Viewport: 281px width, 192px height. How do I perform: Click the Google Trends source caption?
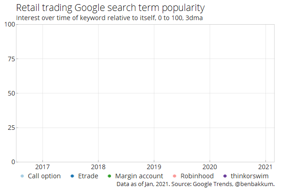pyautogui.click(x=196, y=184)
